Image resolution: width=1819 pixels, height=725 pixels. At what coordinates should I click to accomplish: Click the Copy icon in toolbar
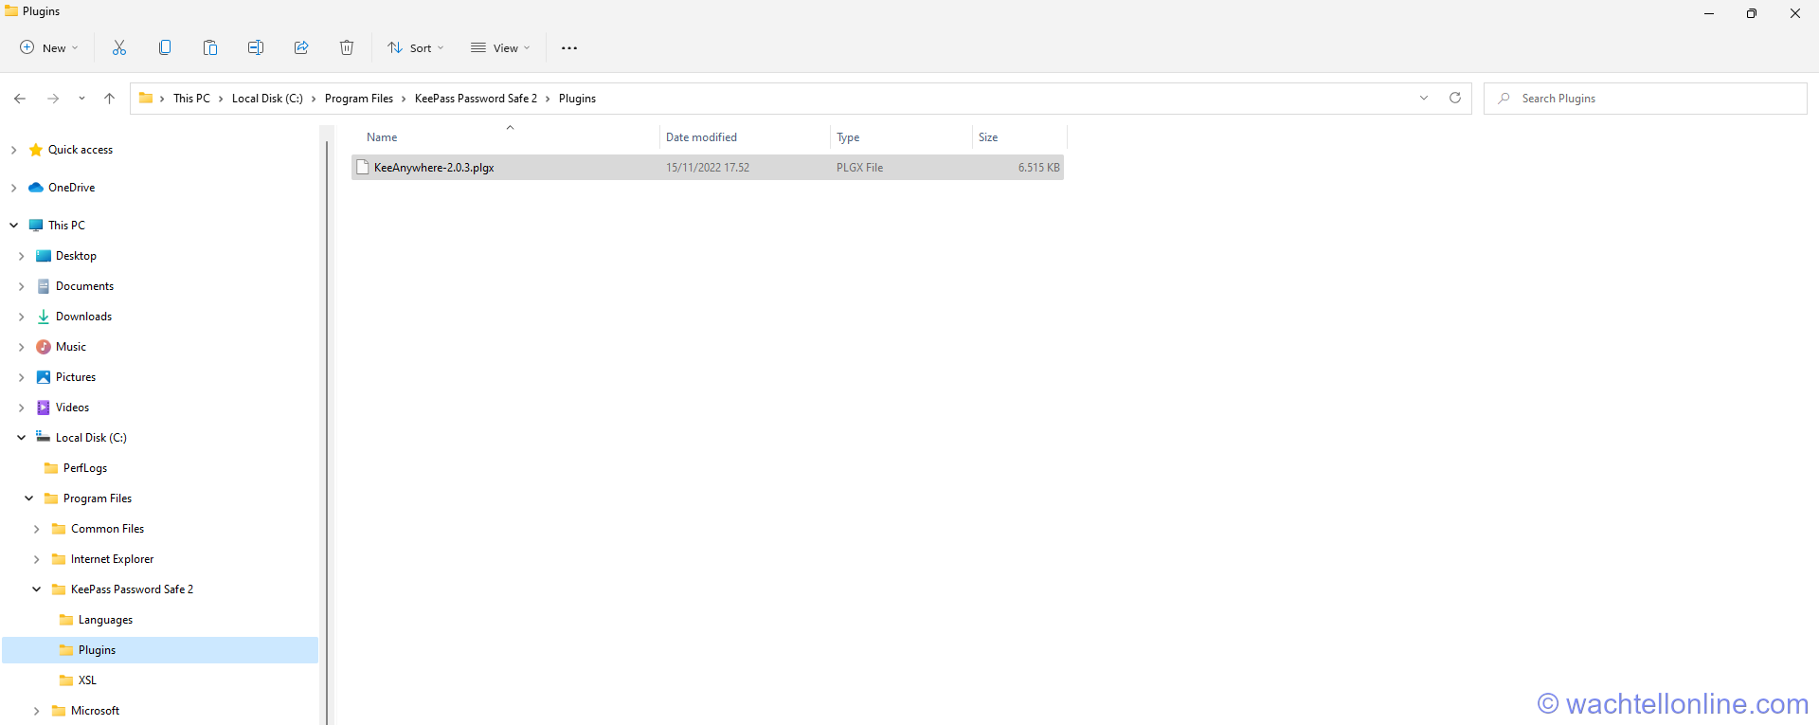click(165, 47)
